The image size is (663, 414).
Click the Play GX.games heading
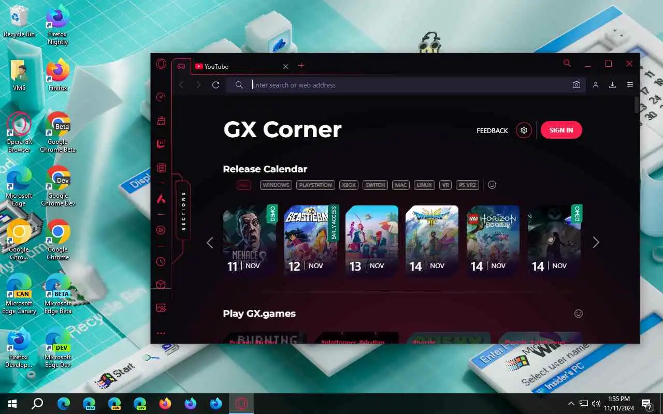coord(259,314)
